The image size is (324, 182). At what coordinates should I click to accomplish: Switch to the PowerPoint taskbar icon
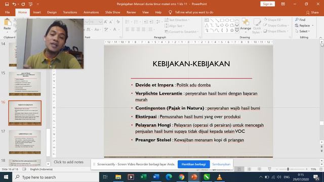(194, 177)
